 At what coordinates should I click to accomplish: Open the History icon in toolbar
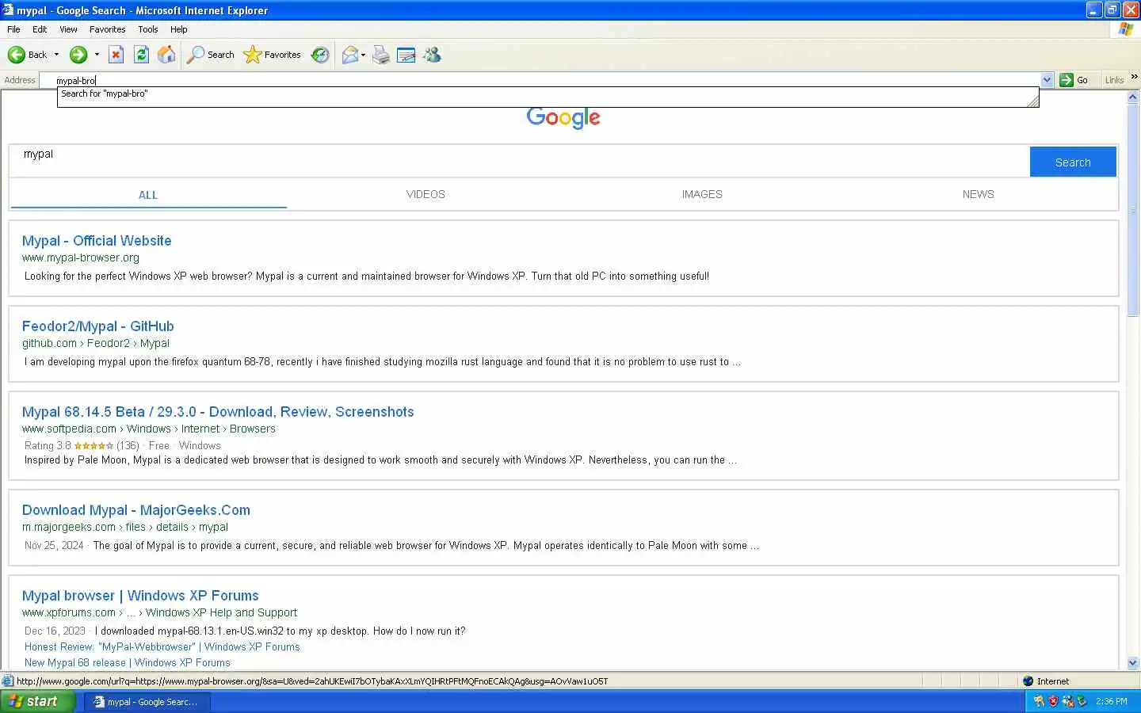coord(320,55)
